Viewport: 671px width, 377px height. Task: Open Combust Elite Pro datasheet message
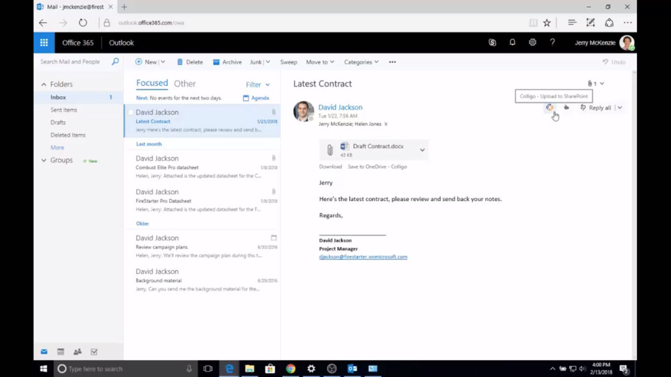202,167
